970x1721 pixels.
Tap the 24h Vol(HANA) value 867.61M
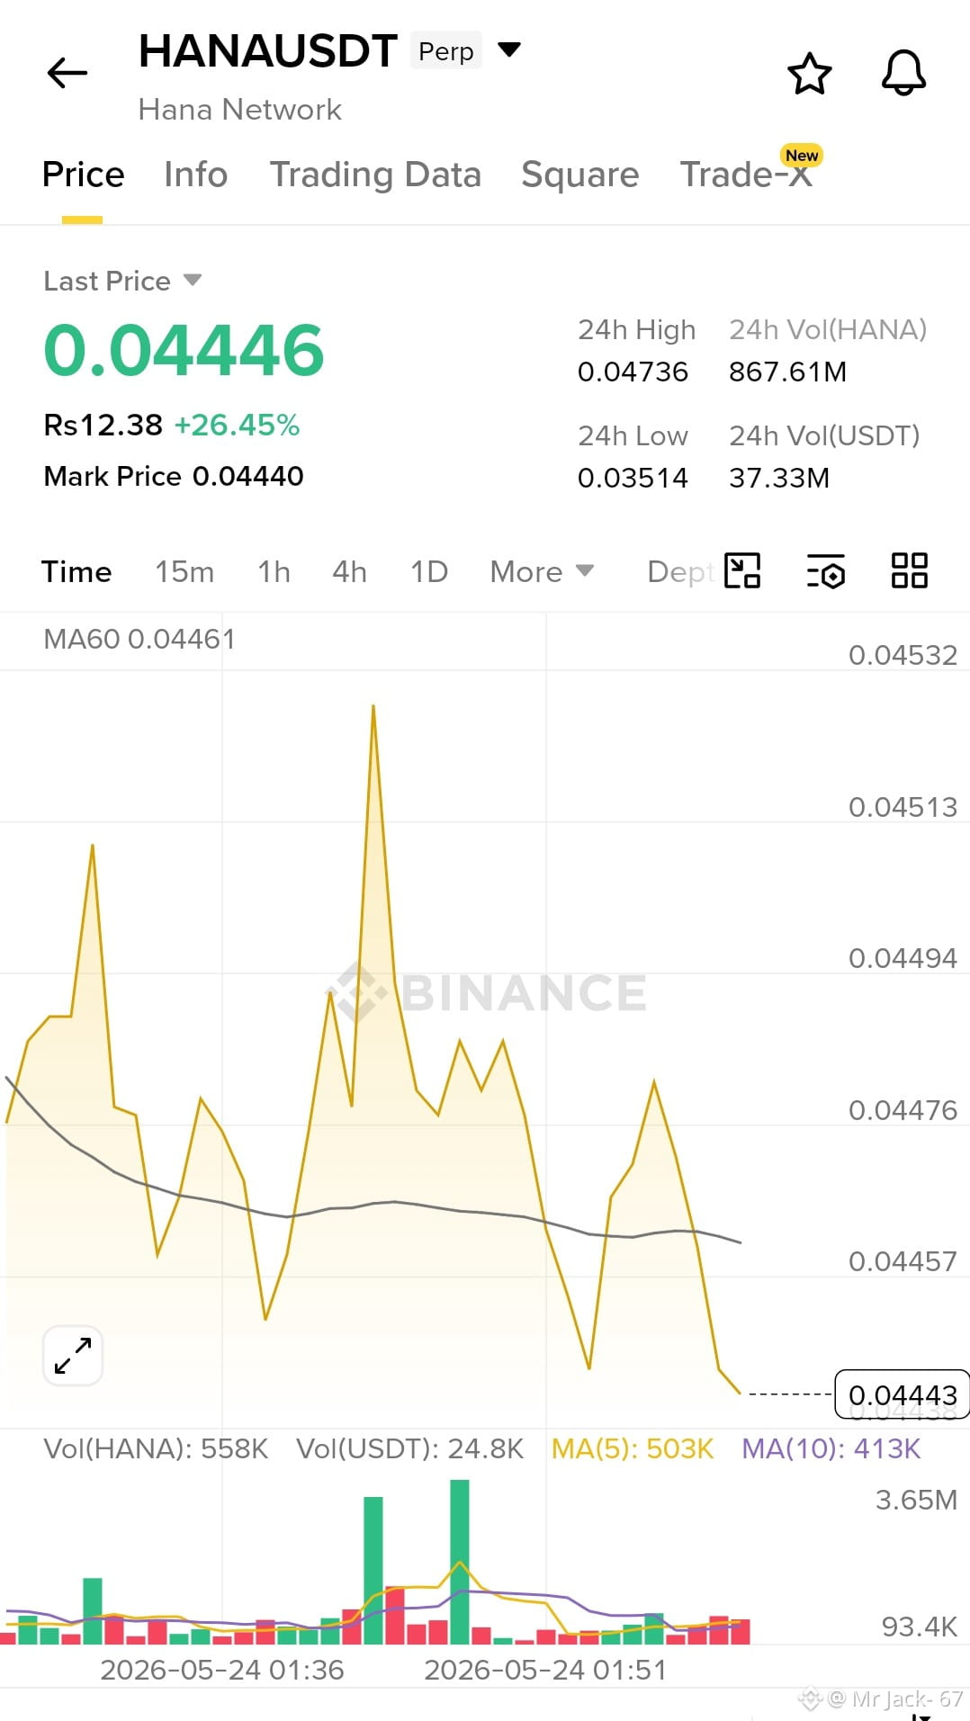[787, 372]
